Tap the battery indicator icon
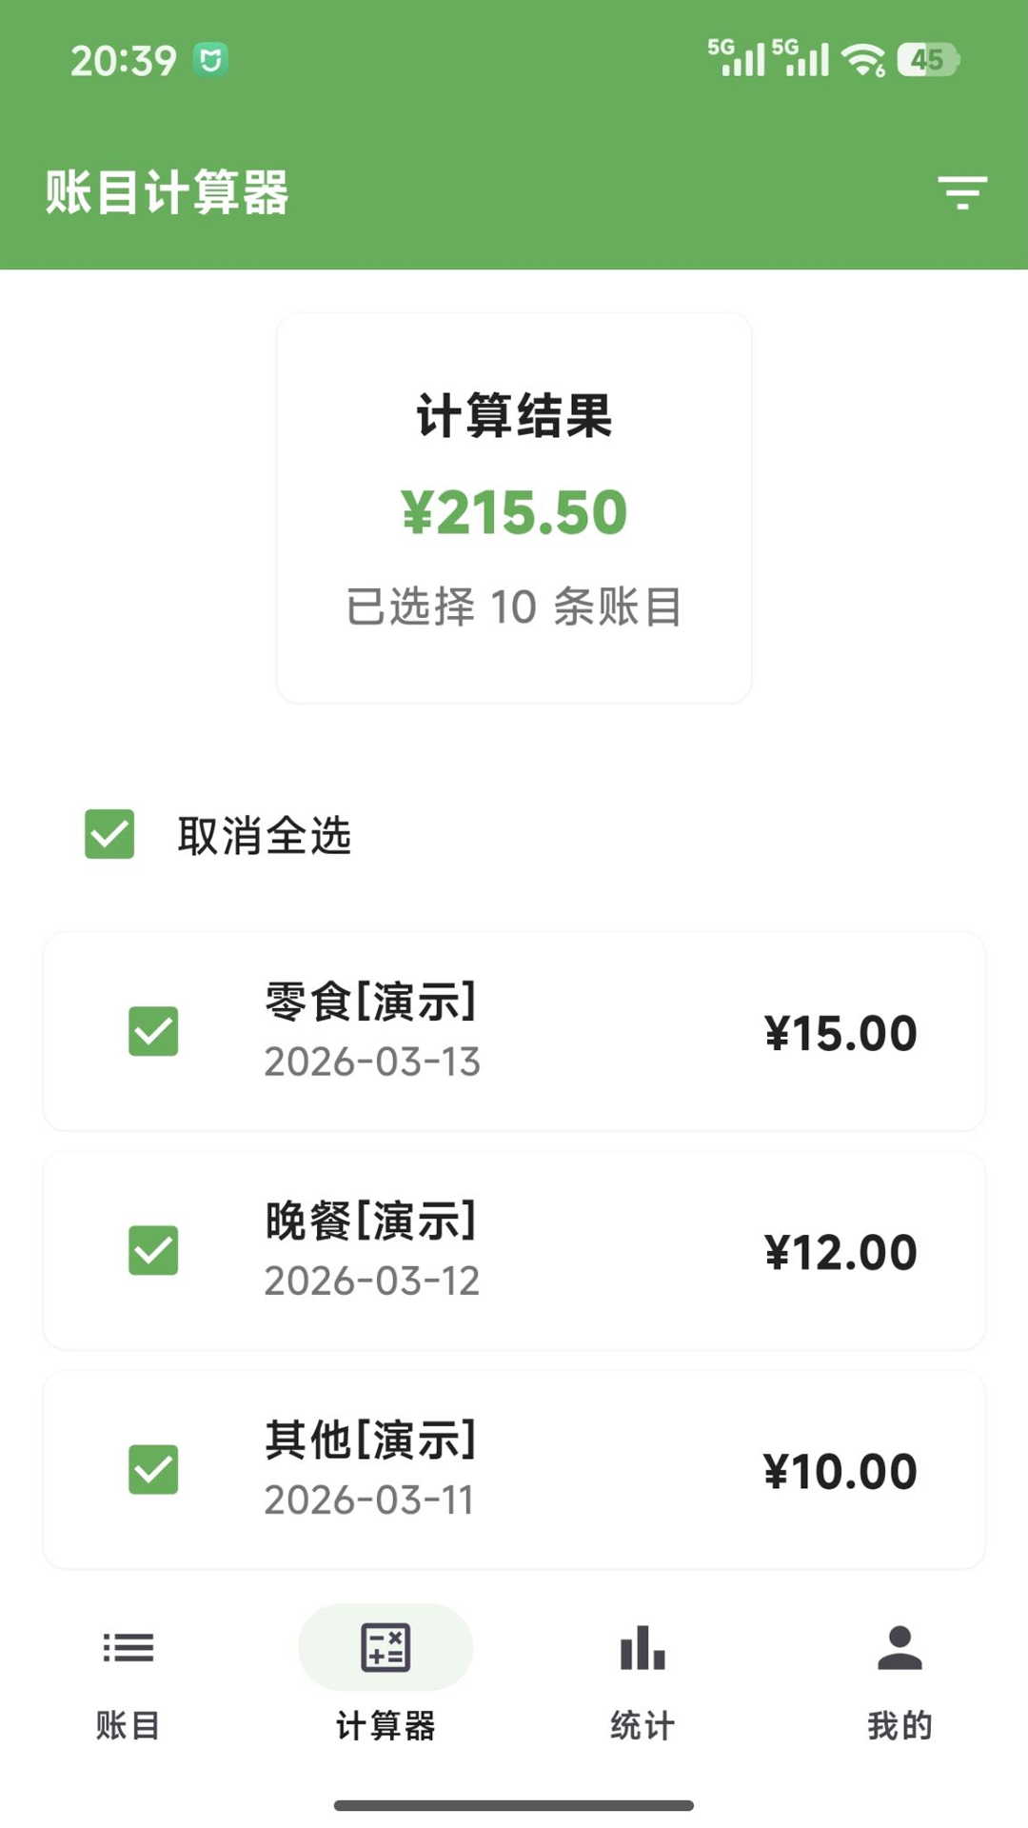Viewport: 1028px width, 1828px height. pyautogui.click(x=927, y=60)
